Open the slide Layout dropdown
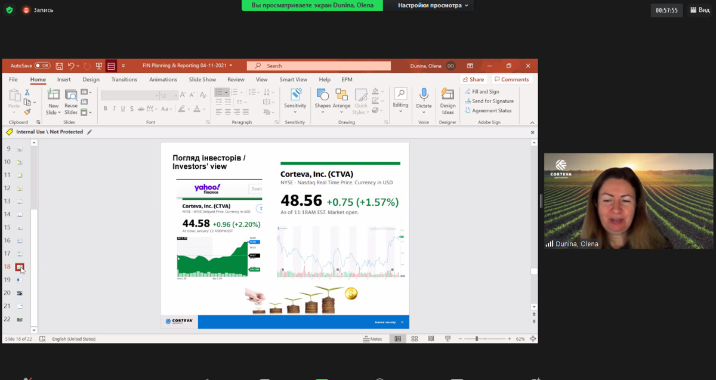This screenshot has height=380, width=716. click(86, 92)
